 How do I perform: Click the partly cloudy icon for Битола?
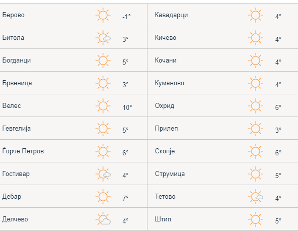[103, 38]
